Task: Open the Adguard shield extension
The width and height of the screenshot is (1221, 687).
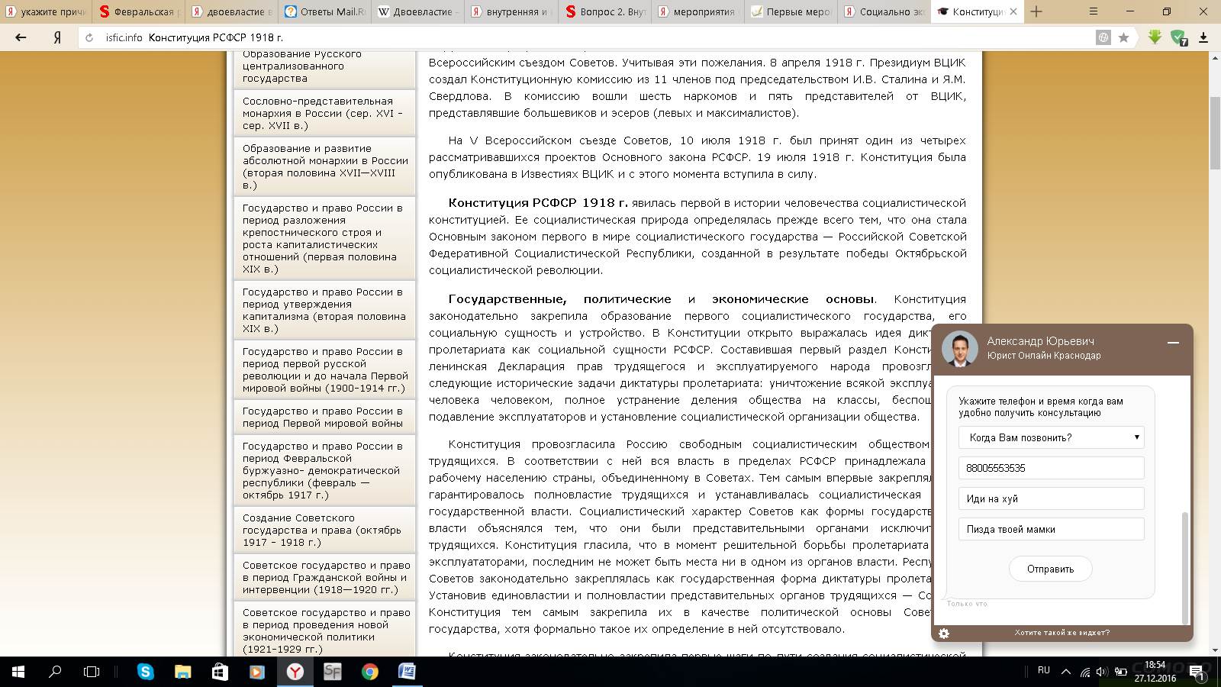Action: click(1178, 37)
